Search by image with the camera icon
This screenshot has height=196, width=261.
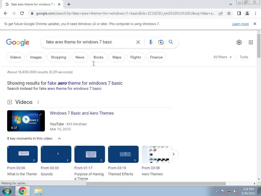pyautogui.click(x=161, y=42)
